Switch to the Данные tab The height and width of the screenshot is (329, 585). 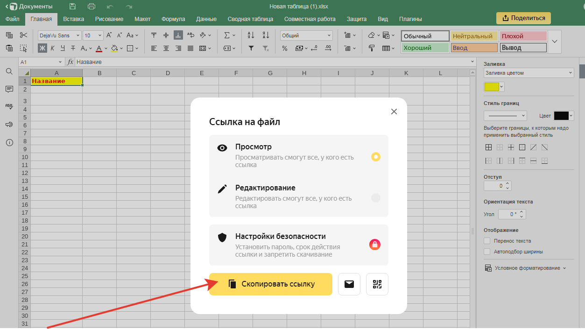[x=206, y=19]
